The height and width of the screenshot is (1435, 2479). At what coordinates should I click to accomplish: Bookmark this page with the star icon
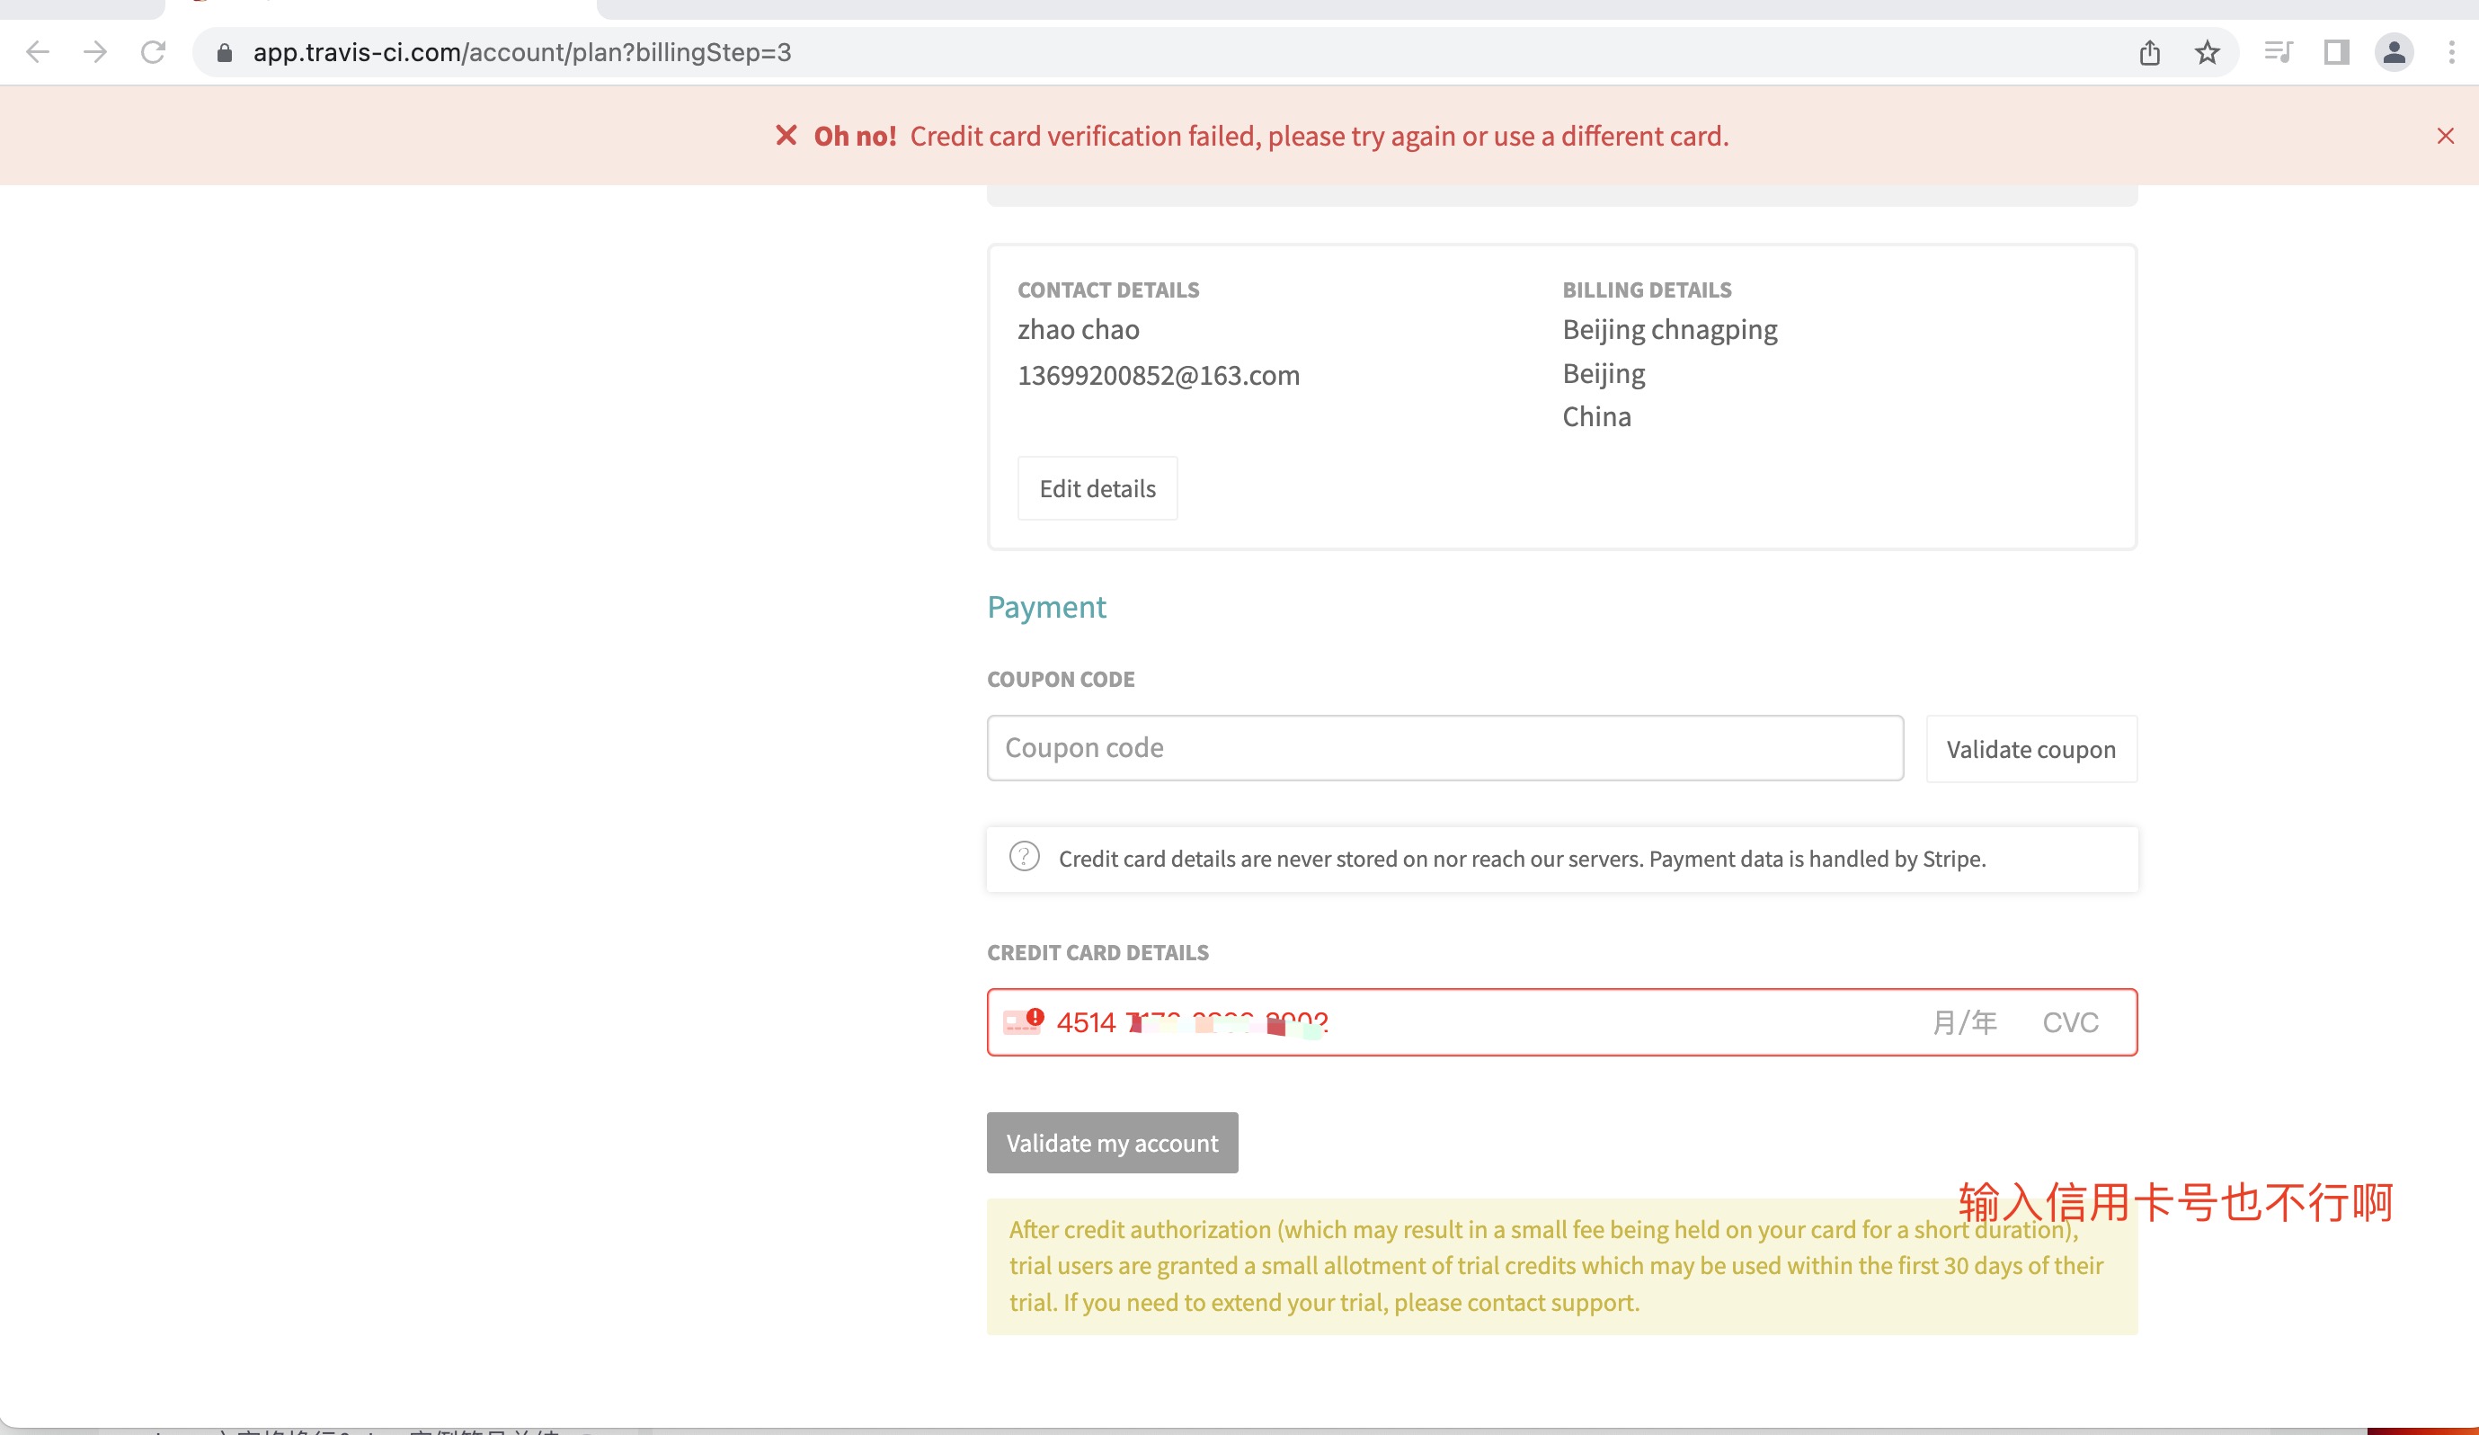[2208, 52]
